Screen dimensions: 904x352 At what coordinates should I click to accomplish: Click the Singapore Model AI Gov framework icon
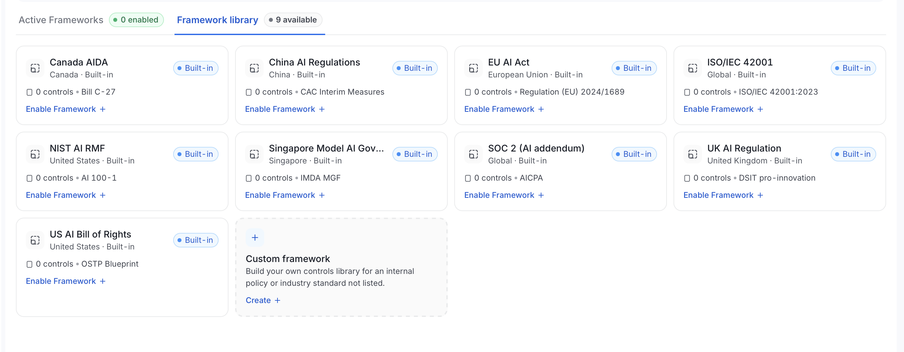click(x=254, y=154)
